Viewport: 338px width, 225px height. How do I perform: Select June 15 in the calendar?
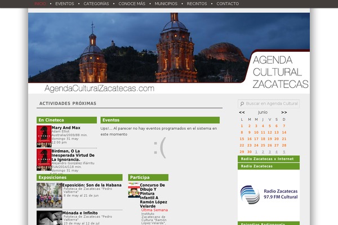pyautogui.click(x=242, y=139)
